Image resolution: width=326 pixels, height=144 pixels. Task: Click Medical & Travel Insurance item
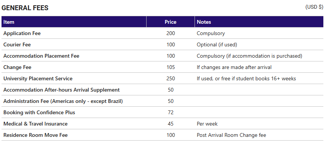pos(36,124)
